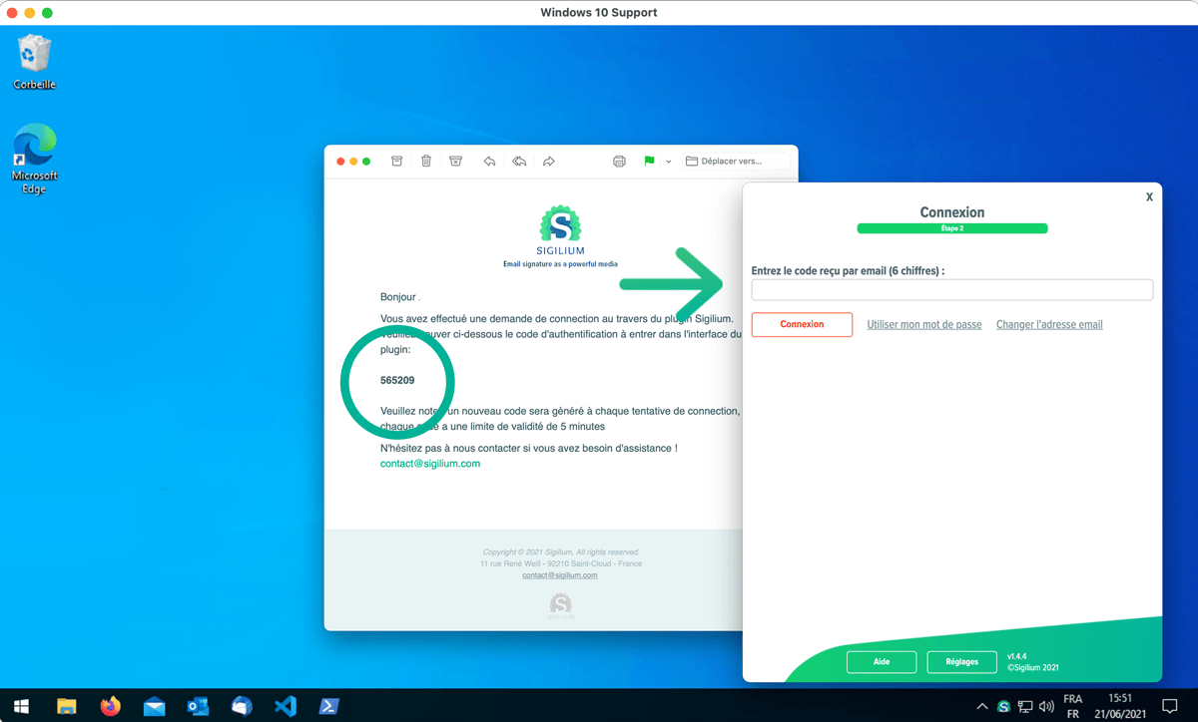The height and width of the screenshot is (722, 1198).
Task: Reply to the Sigilium email
Action: coord(489,162)
